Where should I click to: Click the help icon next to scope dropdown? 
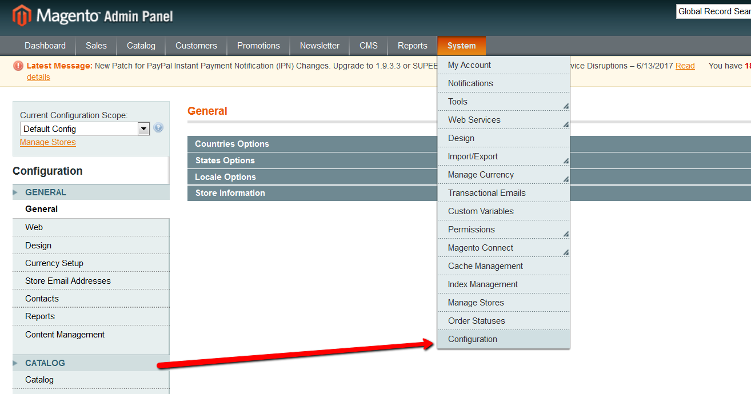[x=158, y=128]
